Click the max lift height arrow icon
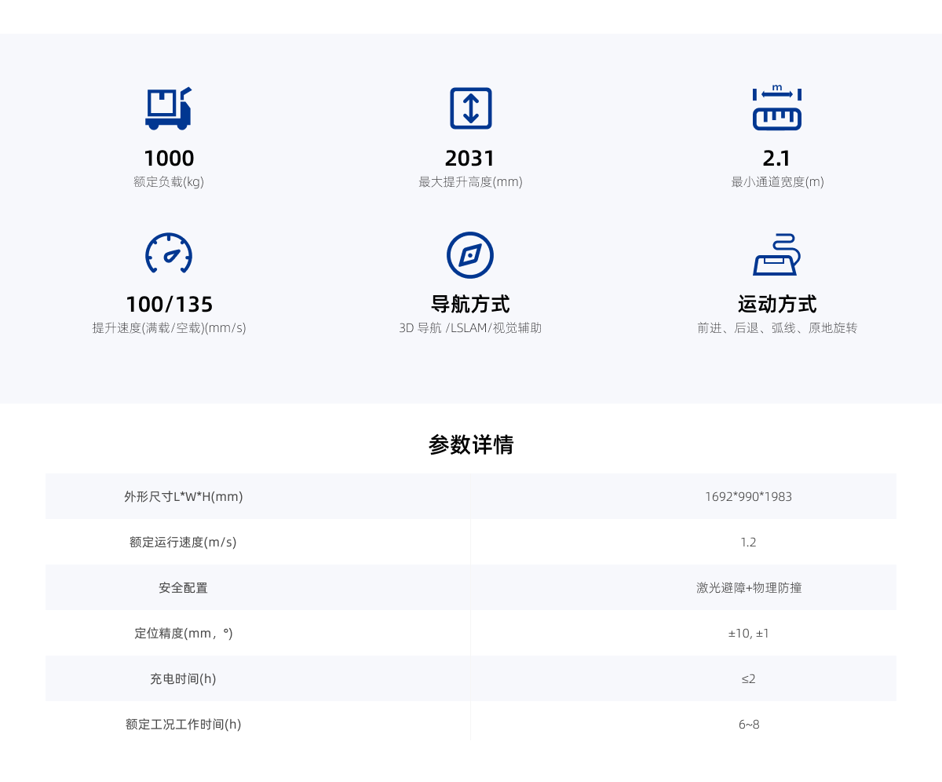Image resolution: width=942 pixels, height=782 pixels. pos(470,108)
